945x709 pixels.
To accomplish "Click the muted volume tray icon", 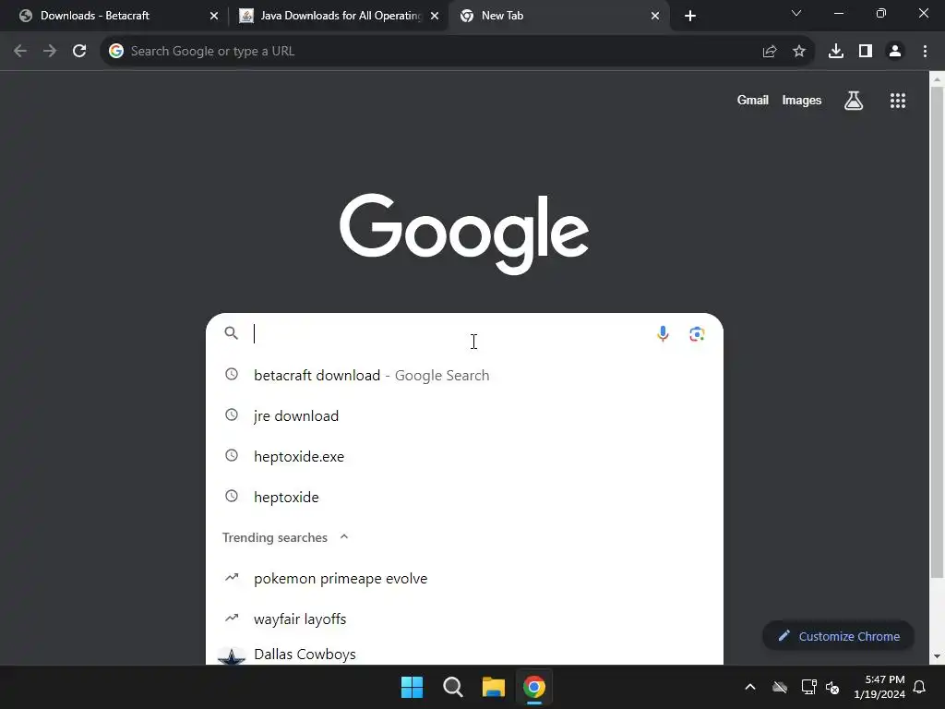I will [x=832, y=687].
